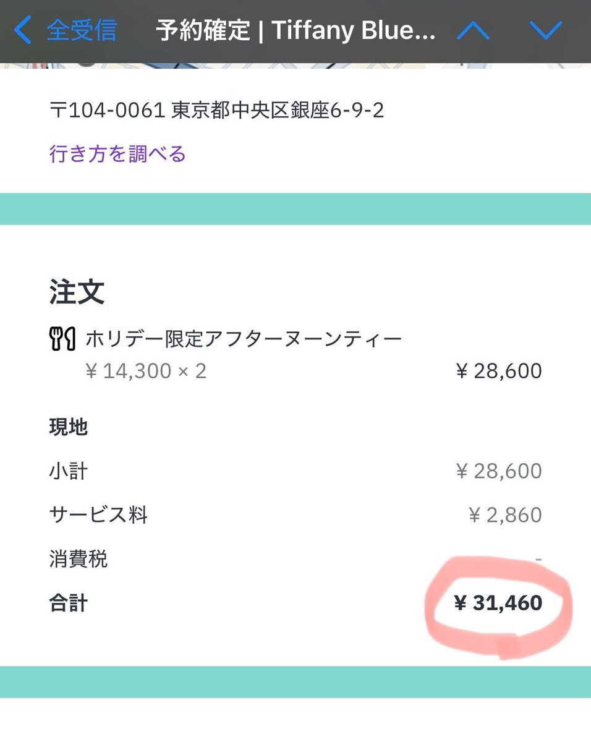Tap the 消費税 tax label

click(x=79, y=559)
